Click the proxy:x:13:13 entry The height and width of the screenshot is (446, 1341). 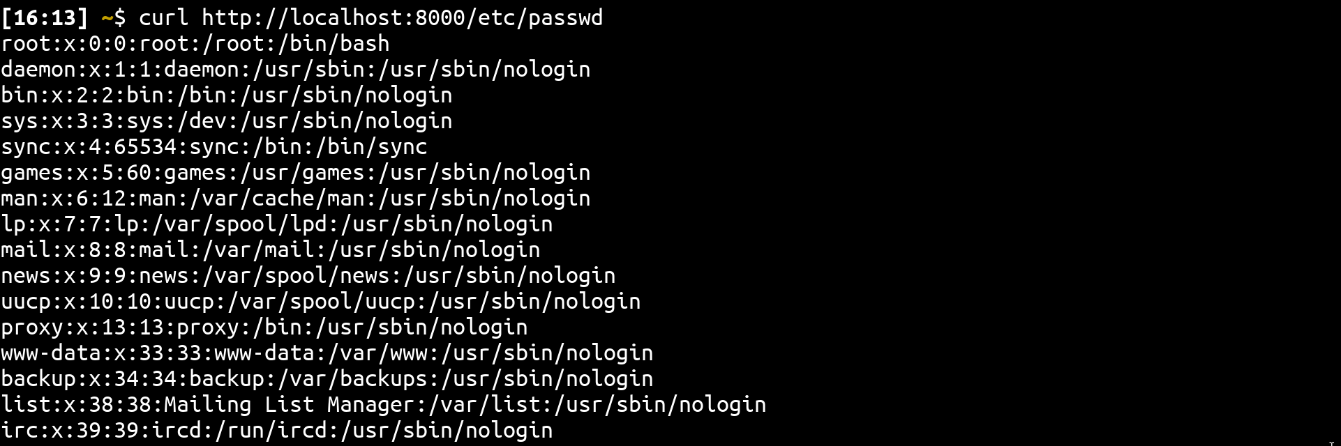point(264,328)
